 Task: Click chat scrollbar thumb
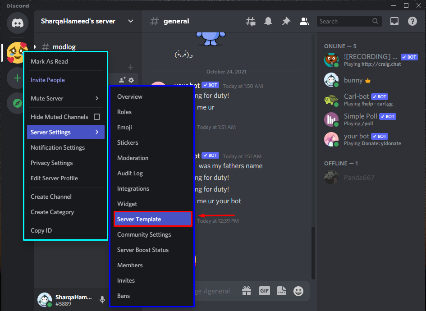313,252
